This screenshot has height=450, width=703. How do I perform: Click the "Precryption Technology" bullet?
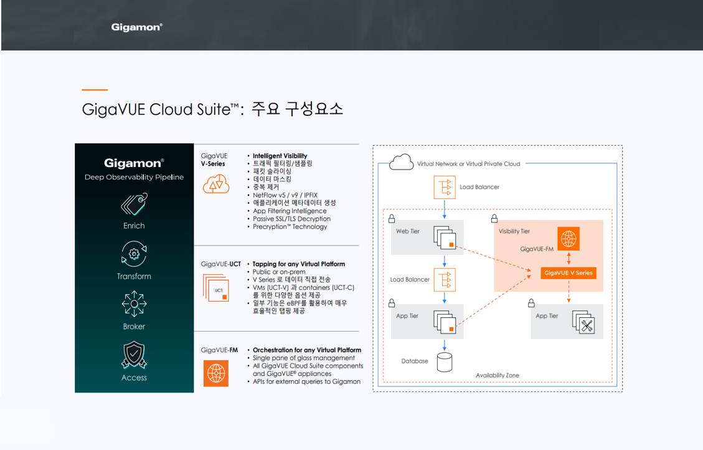point(290,227)
